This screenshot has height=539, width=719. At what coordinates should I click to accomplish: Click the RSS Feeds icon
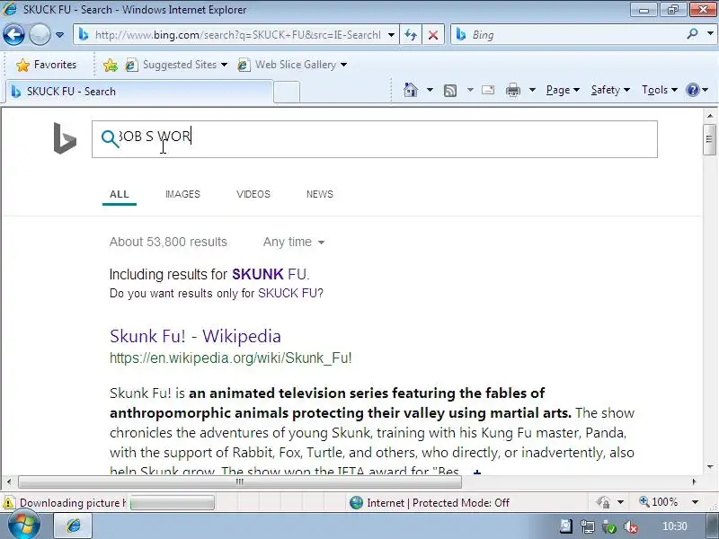[450, 91]
